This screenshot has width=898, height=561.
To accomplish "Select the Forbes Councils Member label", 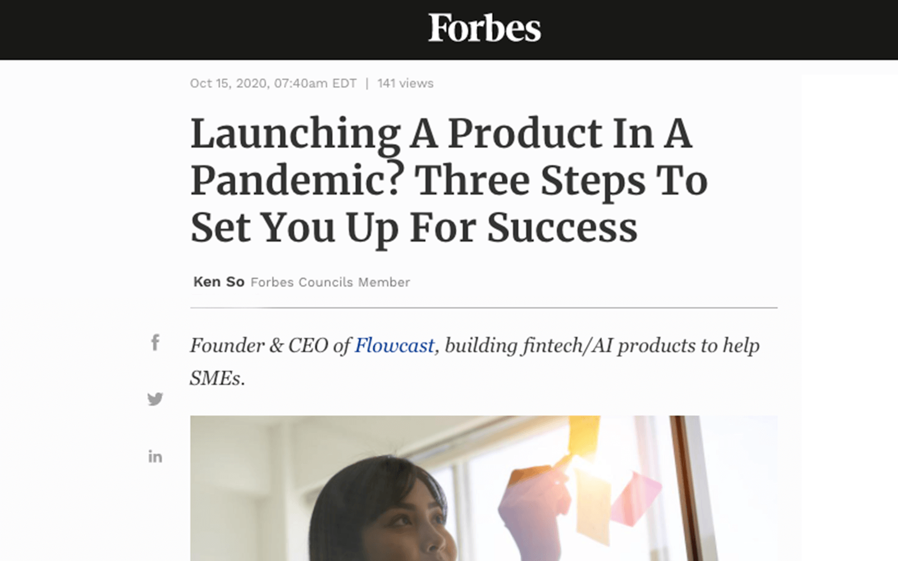I will click(x=330, y=282).
